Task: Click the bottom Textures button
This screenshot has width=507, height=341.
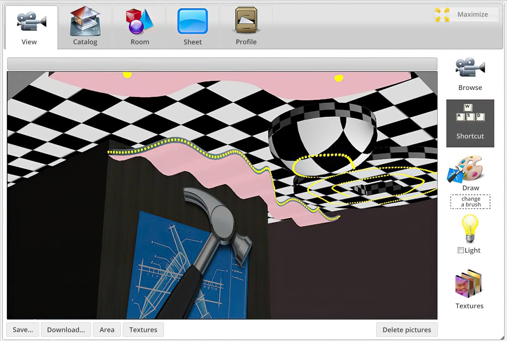Action: click(x=143, y=330)
